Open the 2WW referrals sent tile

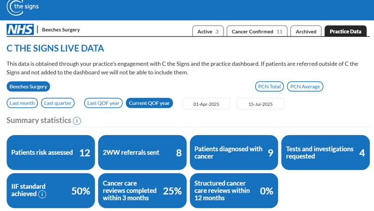142,152
